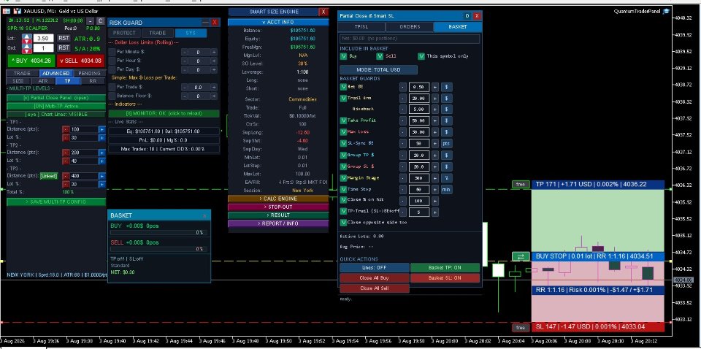This screenshot has height=349, width=701.
Task: Toggle Multi-TP Active ON button
Action: tap(56, 106)
